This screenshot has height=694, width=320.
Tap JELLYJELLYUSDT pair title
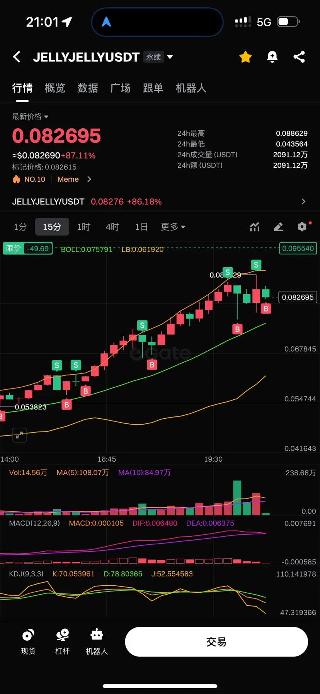click(x=86, y=57)
